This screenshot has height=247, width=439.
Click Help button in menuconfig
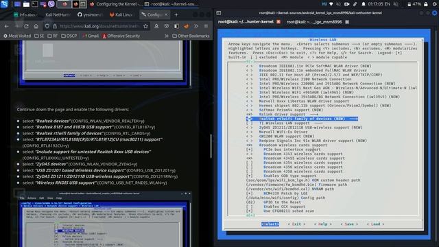[323, 224]
